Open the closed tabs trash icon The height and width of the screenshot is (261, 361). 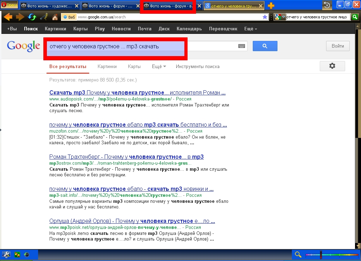tap(327, 5)
